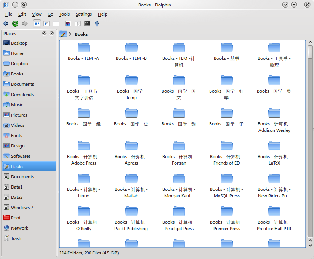Image resolution: width=314 pixels, height=259 pixels.
Task: Open first Books entry below Dropbox
Action: click(29, 74)
